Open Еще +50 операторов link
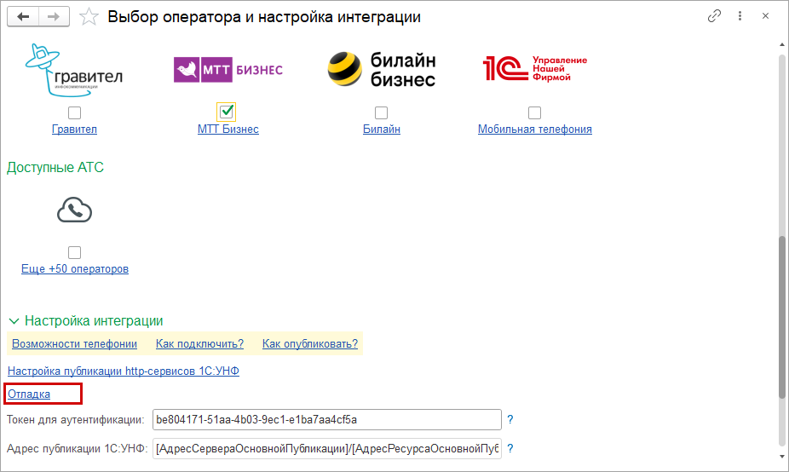Image resolution: width=789 pixels, height=472 pixels. pyautogui.click(x=75, y=269)
